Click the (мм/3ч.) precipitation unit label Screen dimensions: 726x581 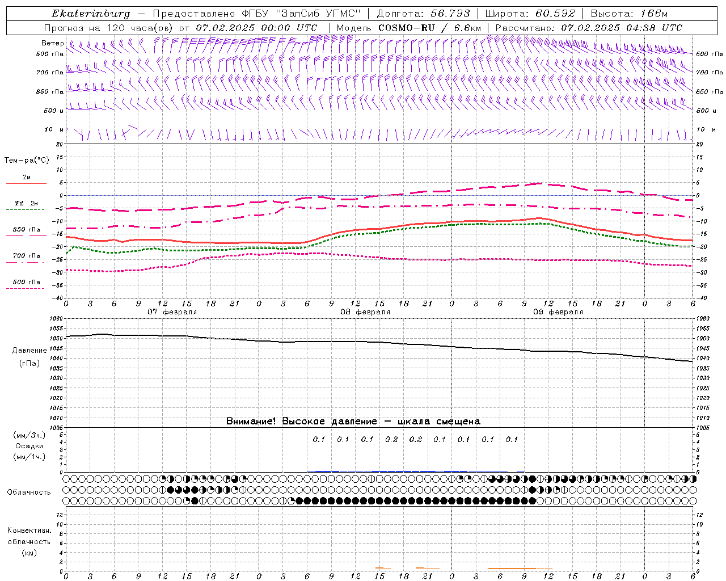[29, 435]
